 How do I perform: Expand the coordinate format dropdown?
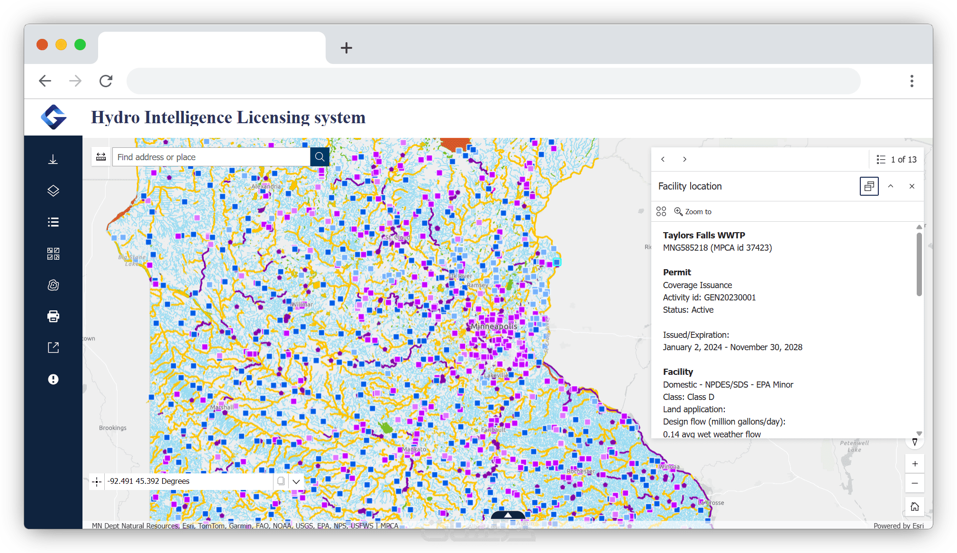point(296,481)
